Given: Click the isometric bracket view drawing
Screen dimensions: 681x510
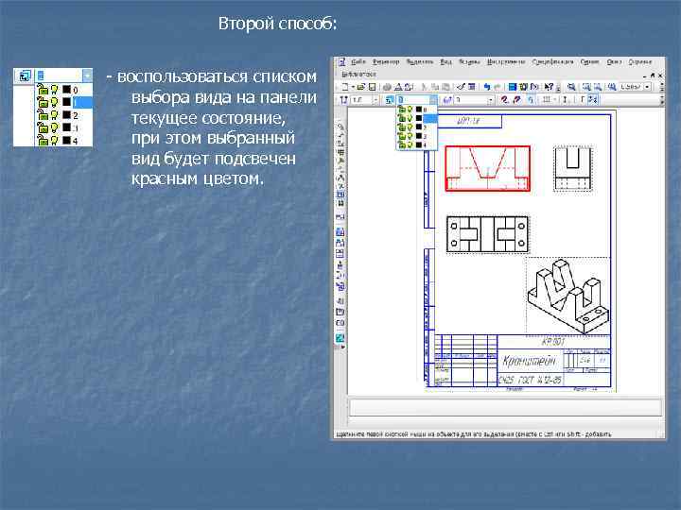Looking at the screenshot, I should pos(568,297).
